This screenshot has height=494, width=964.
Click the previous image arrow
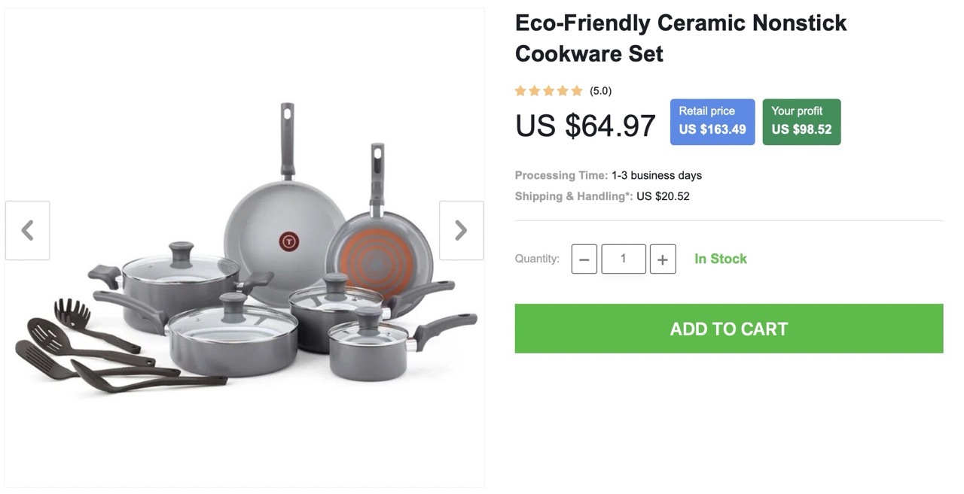28,230
